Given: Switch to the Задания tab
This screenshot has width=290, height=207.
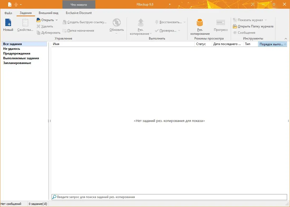Looking at the screenshot, I should pos(26,13).
